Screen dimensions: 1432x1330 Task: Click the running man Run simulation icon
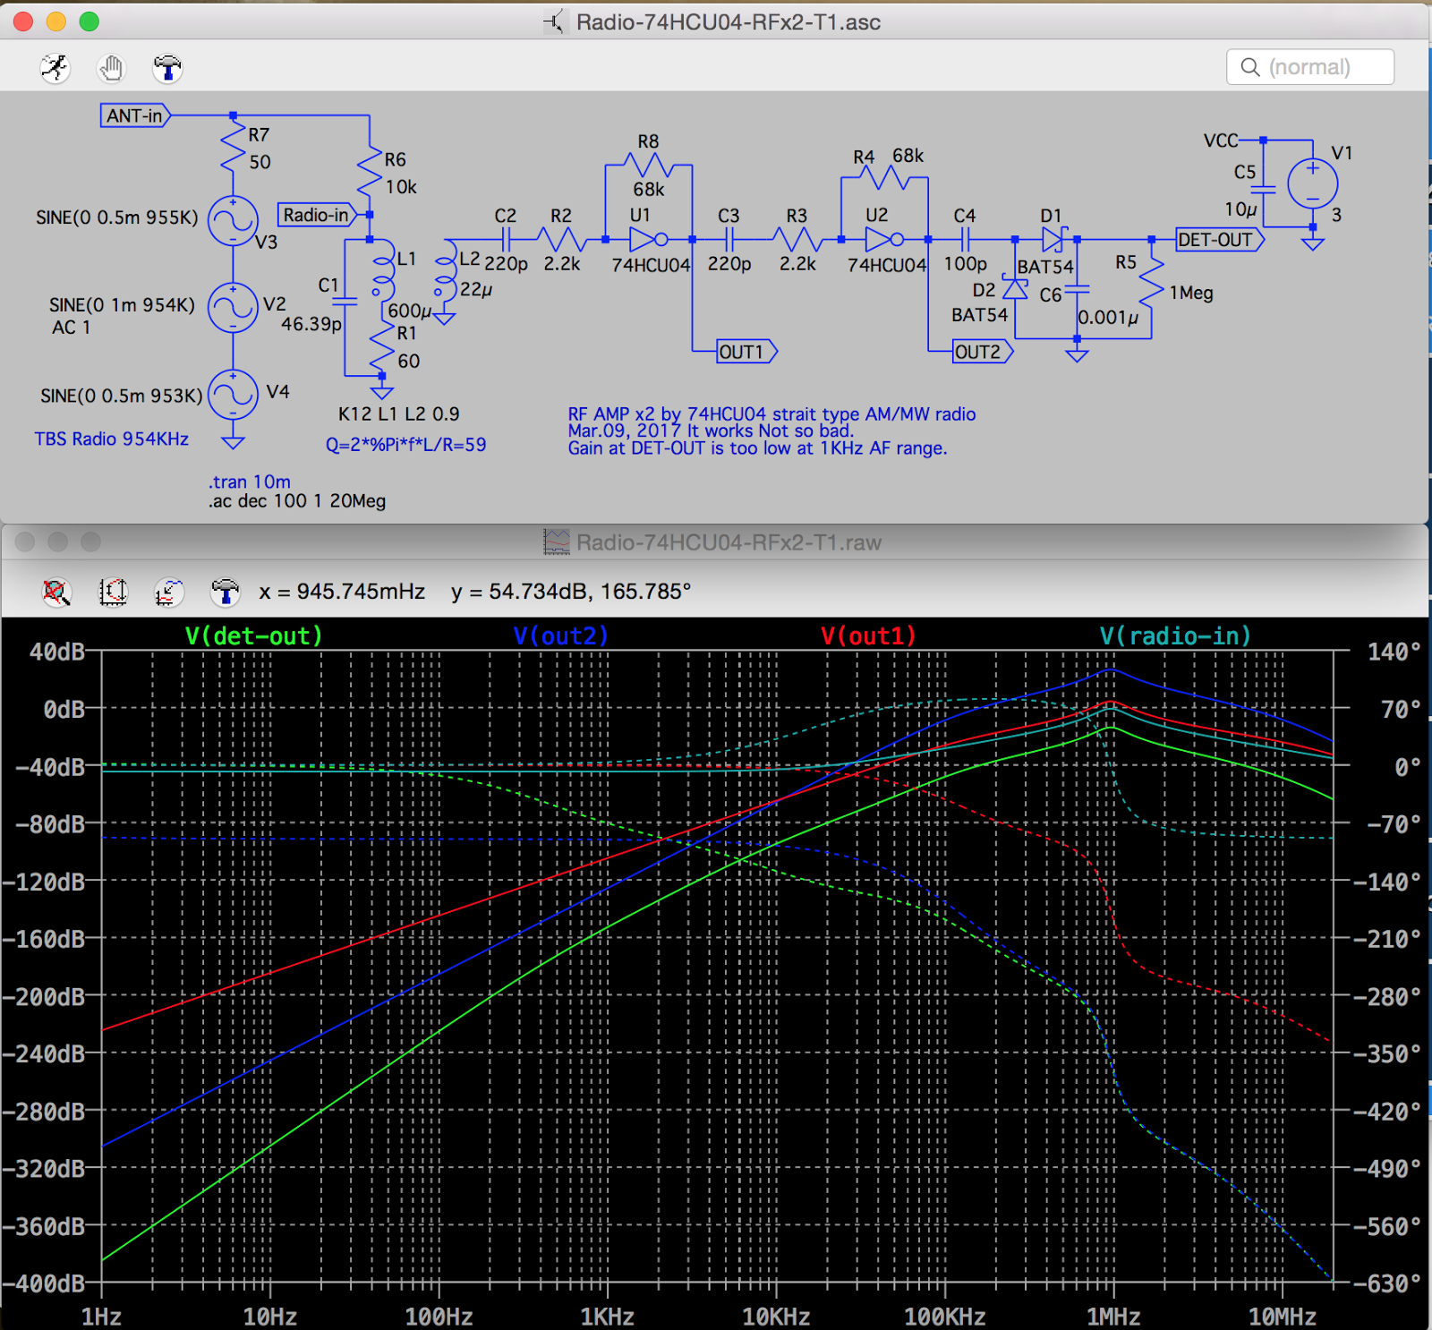tap(55, 68)
